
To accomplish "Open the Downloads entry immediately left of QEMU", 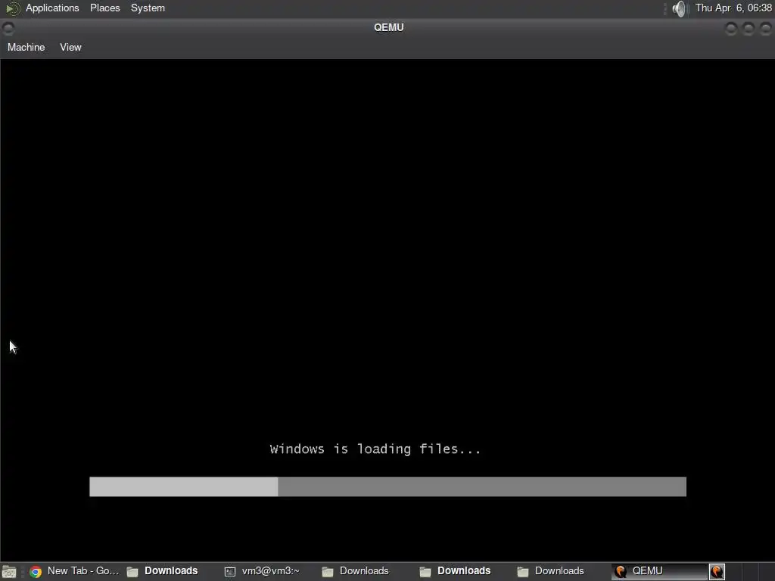I will (551, 571).
